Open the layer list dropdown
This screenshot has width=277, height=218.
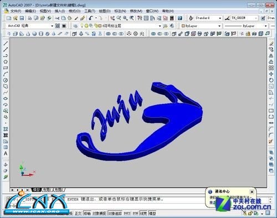tap(160, 26)
